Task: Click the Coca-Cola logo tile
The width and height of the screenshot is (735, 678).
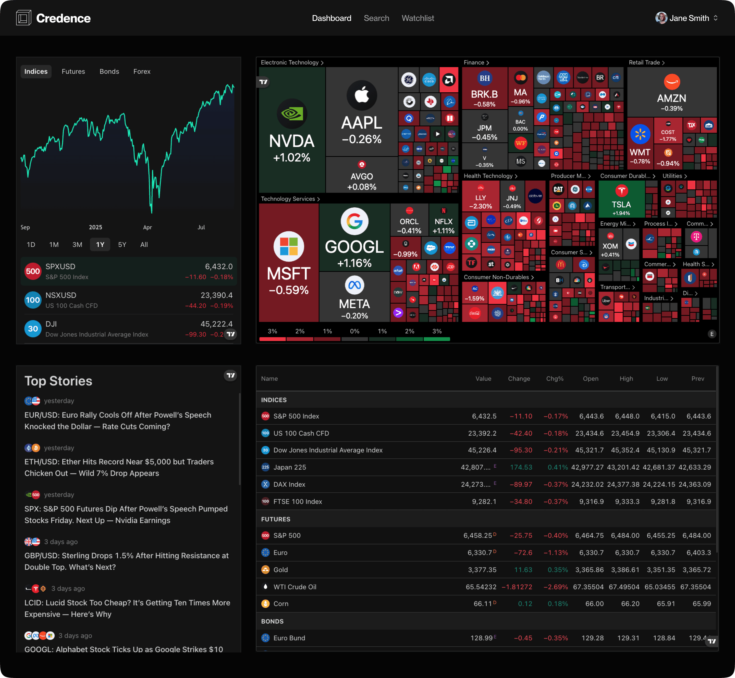Action: pyautogui.click(x=474, y=314)
